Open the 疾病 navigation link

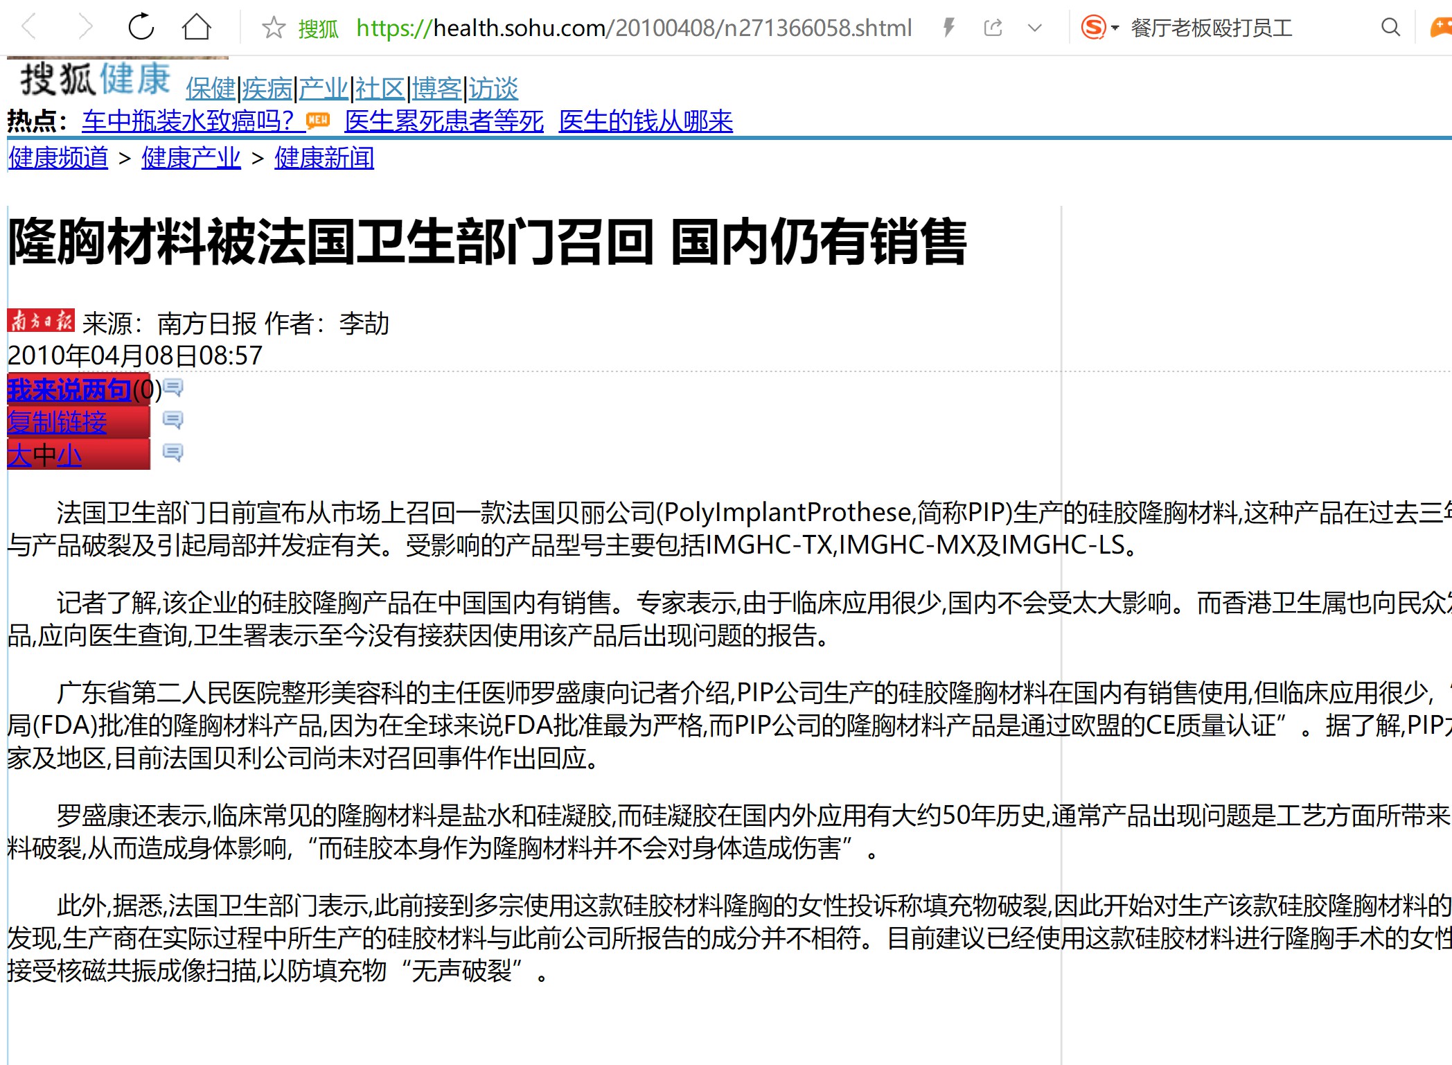(267, 89)
